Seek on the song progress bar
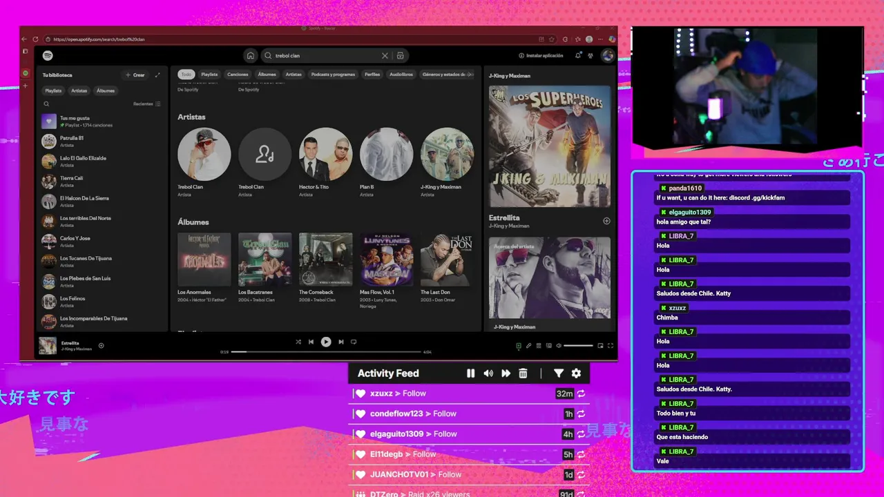The width and height of the screenshot is (884, 497). coord(326,352)
